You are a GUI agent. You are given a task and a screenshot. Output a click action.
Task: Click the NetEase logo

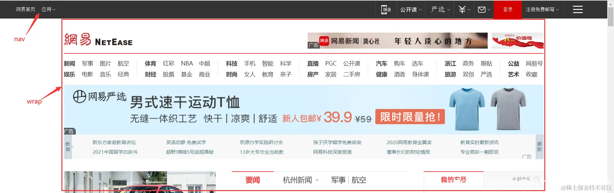click(98, 40)
